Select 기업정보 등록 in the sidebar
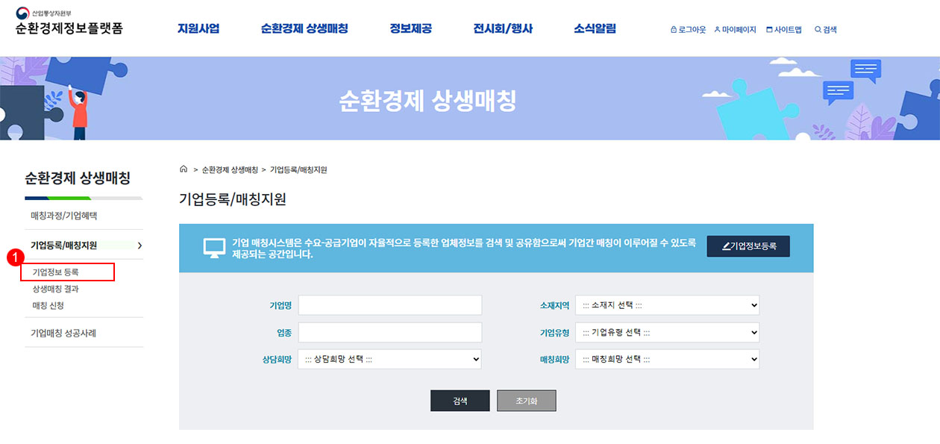This screenshot has width=940, height=444. coord(55,272)
